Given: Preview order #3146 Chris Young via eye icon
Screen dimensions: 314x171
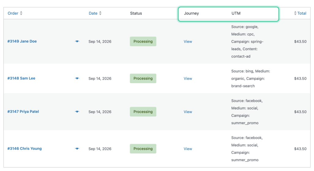Looking at the screenshot, I should pos(77,149).
